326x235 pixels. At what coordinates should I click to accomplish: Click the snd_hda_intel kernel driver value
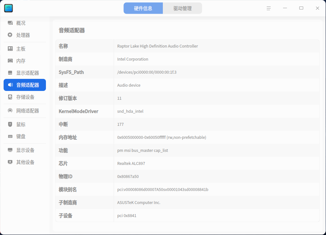coord(130,111)
